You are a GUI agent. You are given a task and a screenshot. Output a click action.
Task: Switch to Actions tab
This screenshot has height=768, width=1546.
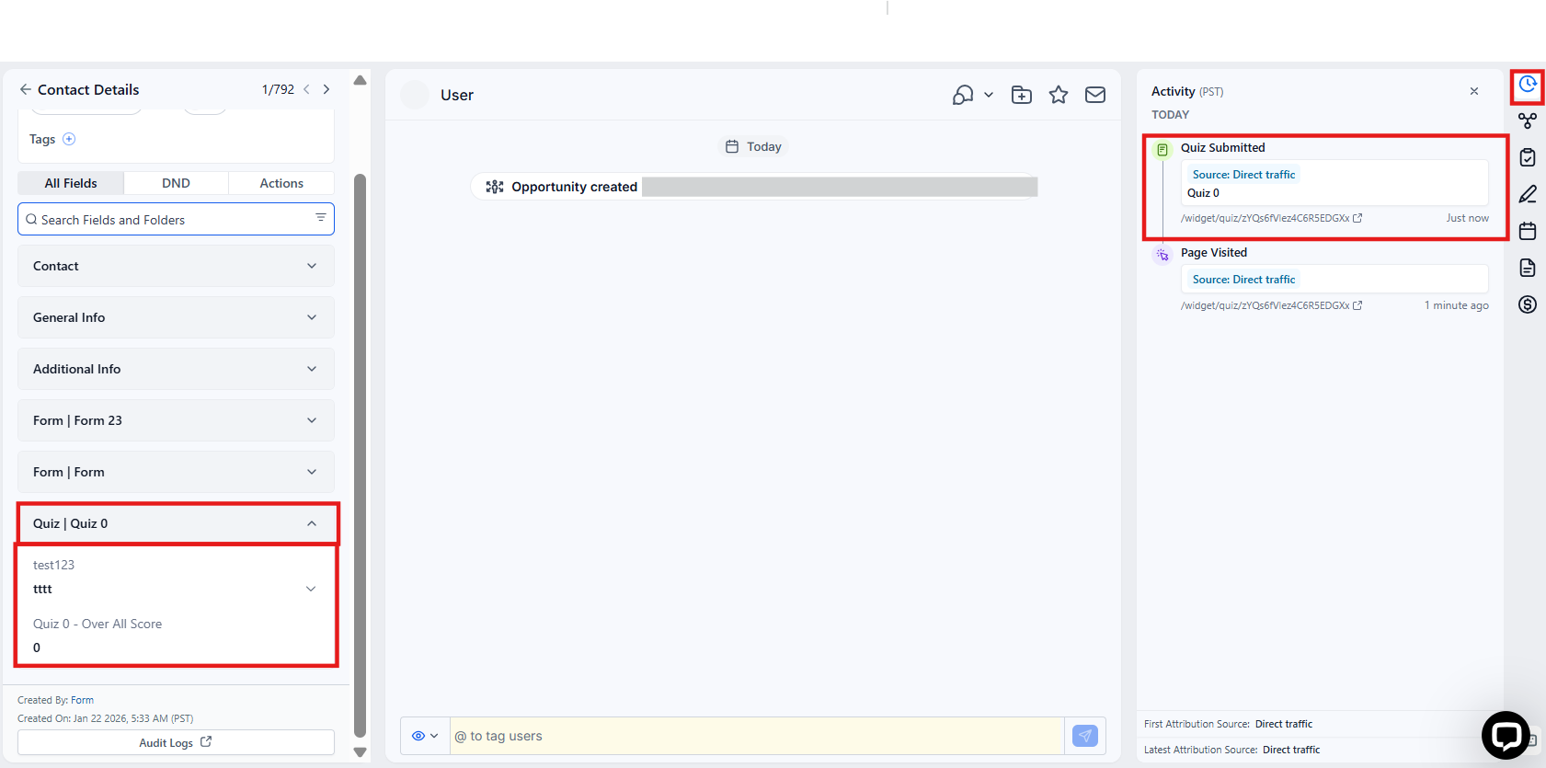[281, 183]
